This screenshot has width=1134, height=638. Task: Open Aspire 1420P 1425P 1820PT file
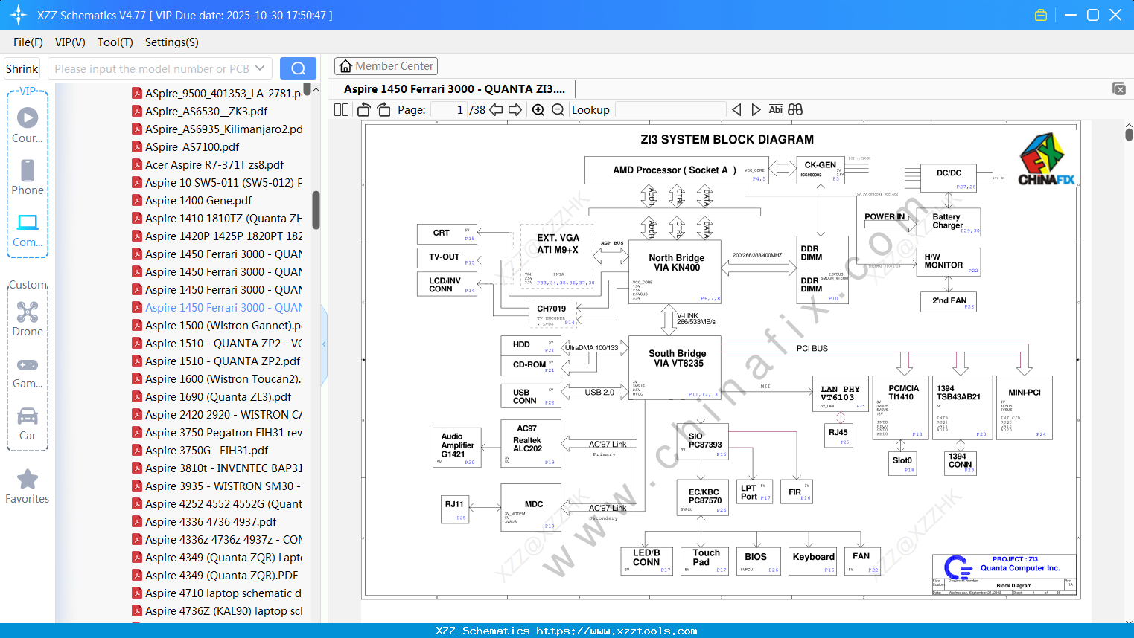(217, 236)
